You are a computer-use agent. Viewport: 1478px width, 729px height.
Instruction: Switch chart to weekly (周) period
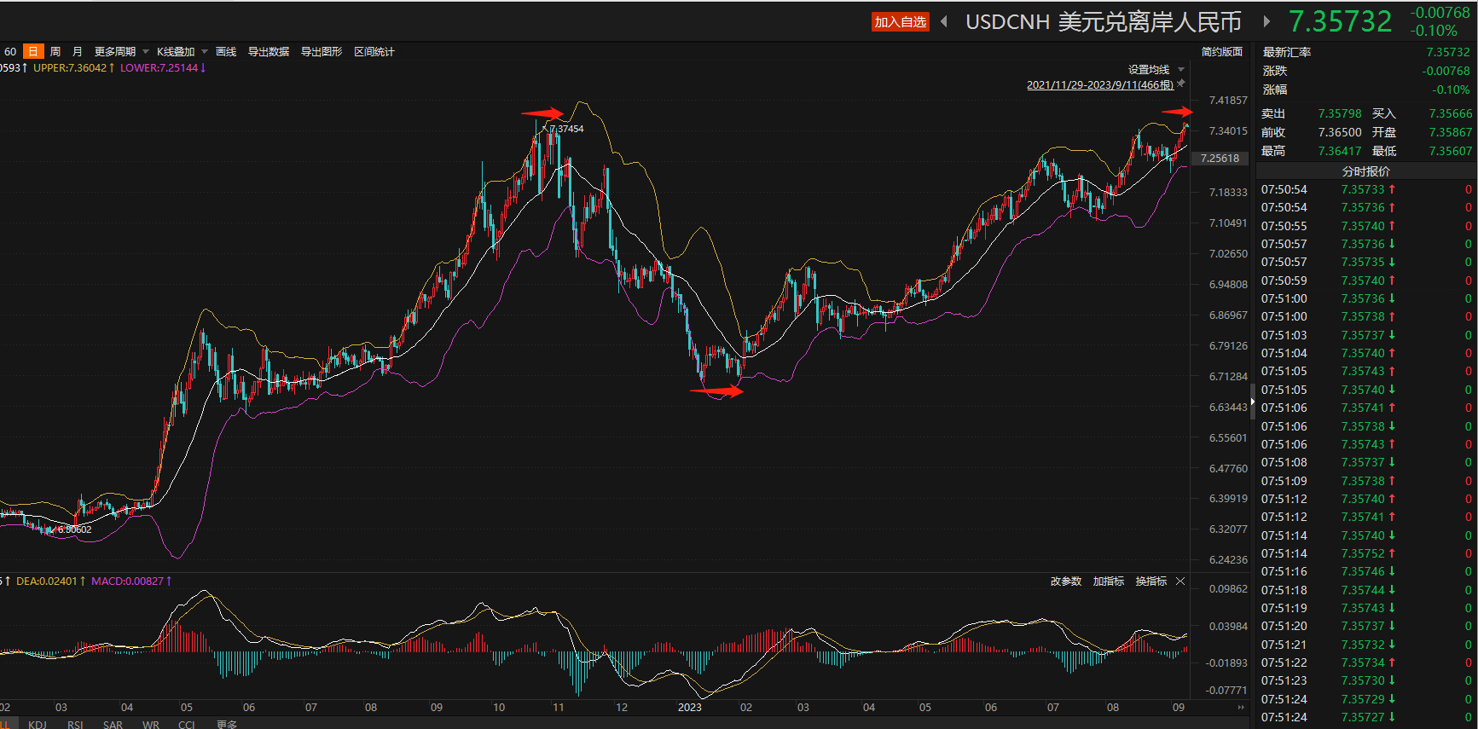[x=55, y=52]
